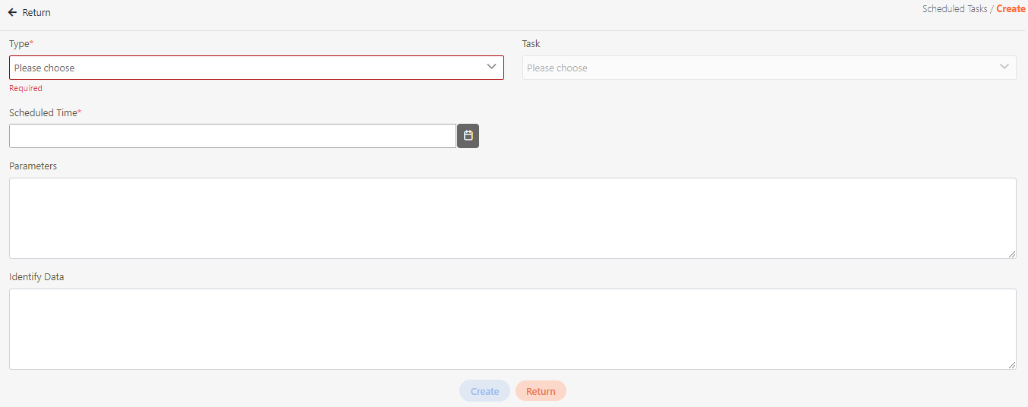1028x407 pixels.
Task: Click inside the Identify Data text area
Action: tap(512, 329)
